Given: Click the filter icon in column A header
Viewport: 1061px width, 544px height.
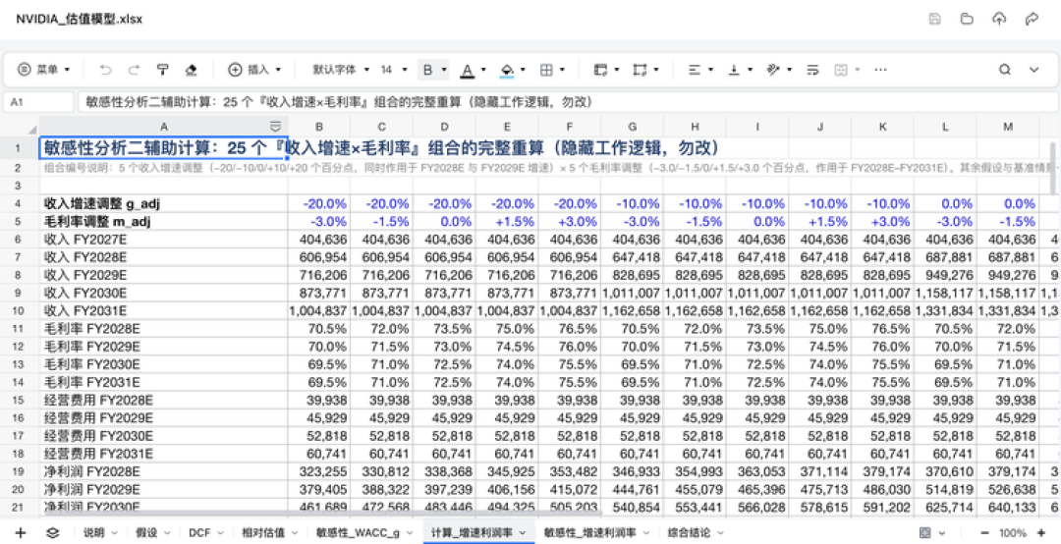Looking at the screenshot, I should (x=275, y=127).
